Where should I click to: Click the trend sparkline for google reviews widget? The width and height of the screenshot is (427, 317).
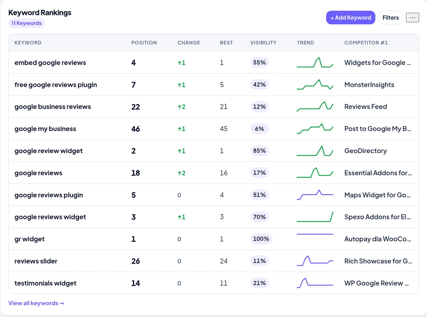click(x=315, y=217)
